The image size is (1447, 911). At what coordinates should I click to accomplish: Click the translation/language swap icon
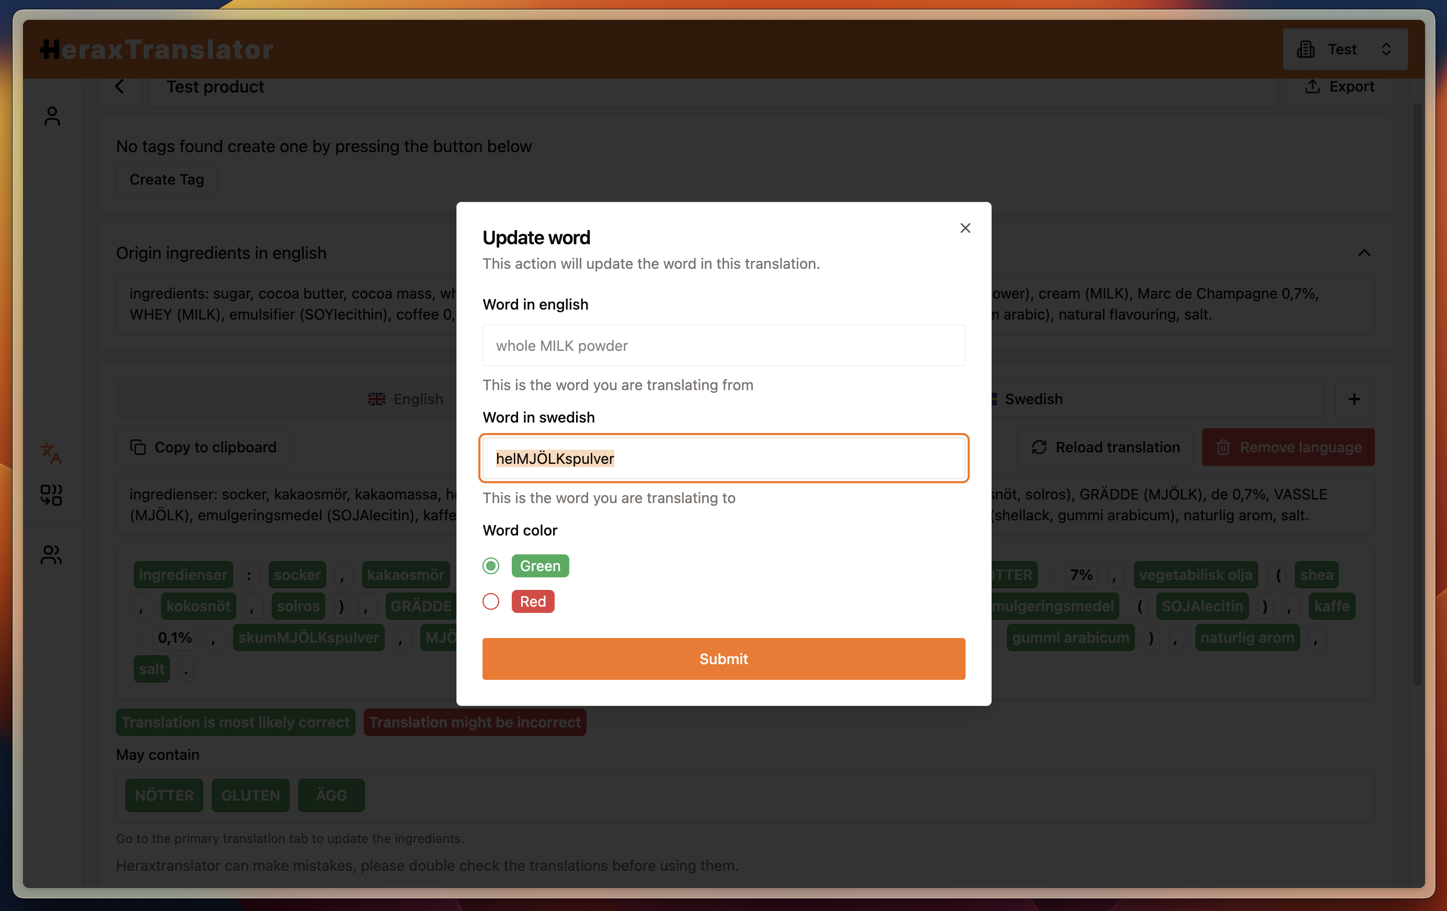tap(52, 453)
